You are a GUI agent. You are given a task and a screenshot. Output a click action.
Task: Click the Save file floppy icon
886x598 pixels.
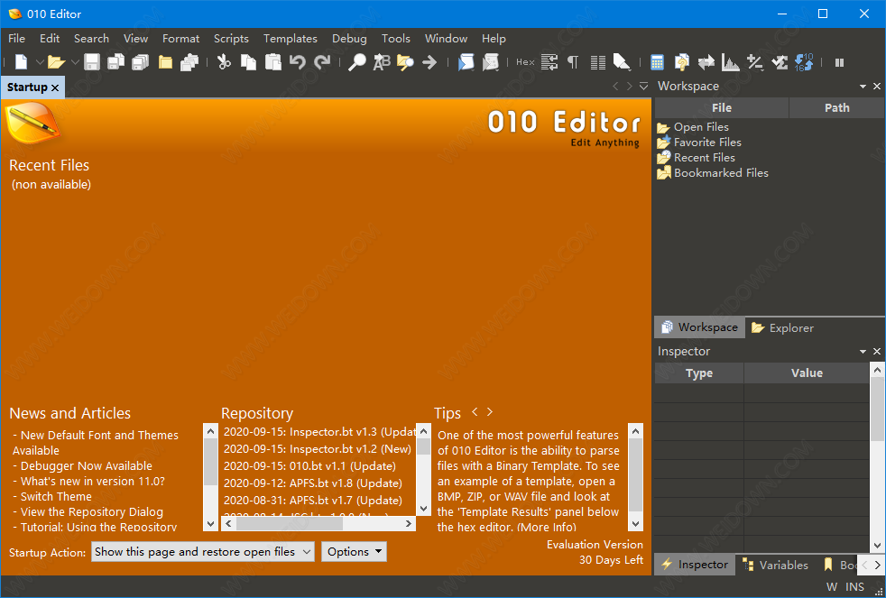[x=92, y=62]
